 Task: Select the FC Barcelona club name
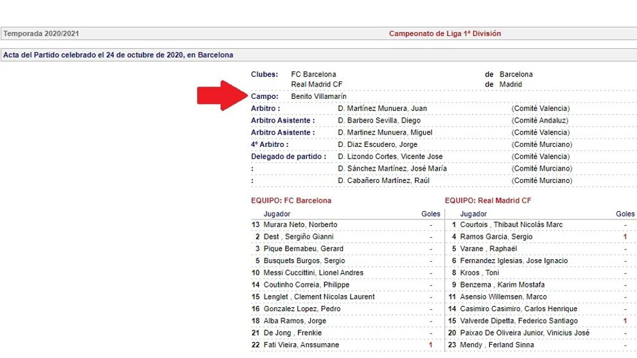(x=313, y=74)
